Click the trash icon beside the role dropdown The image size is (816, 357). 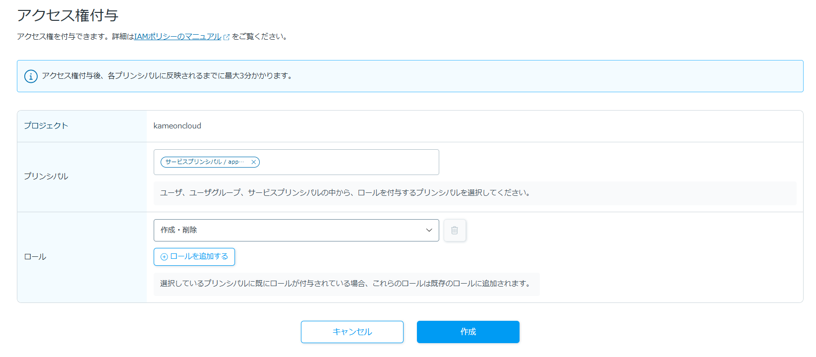455,230
